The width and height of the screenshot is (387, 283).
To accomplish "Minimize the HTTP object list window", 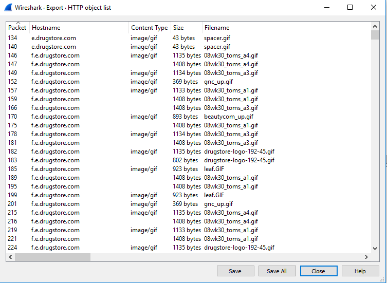I will pos(327,7).
